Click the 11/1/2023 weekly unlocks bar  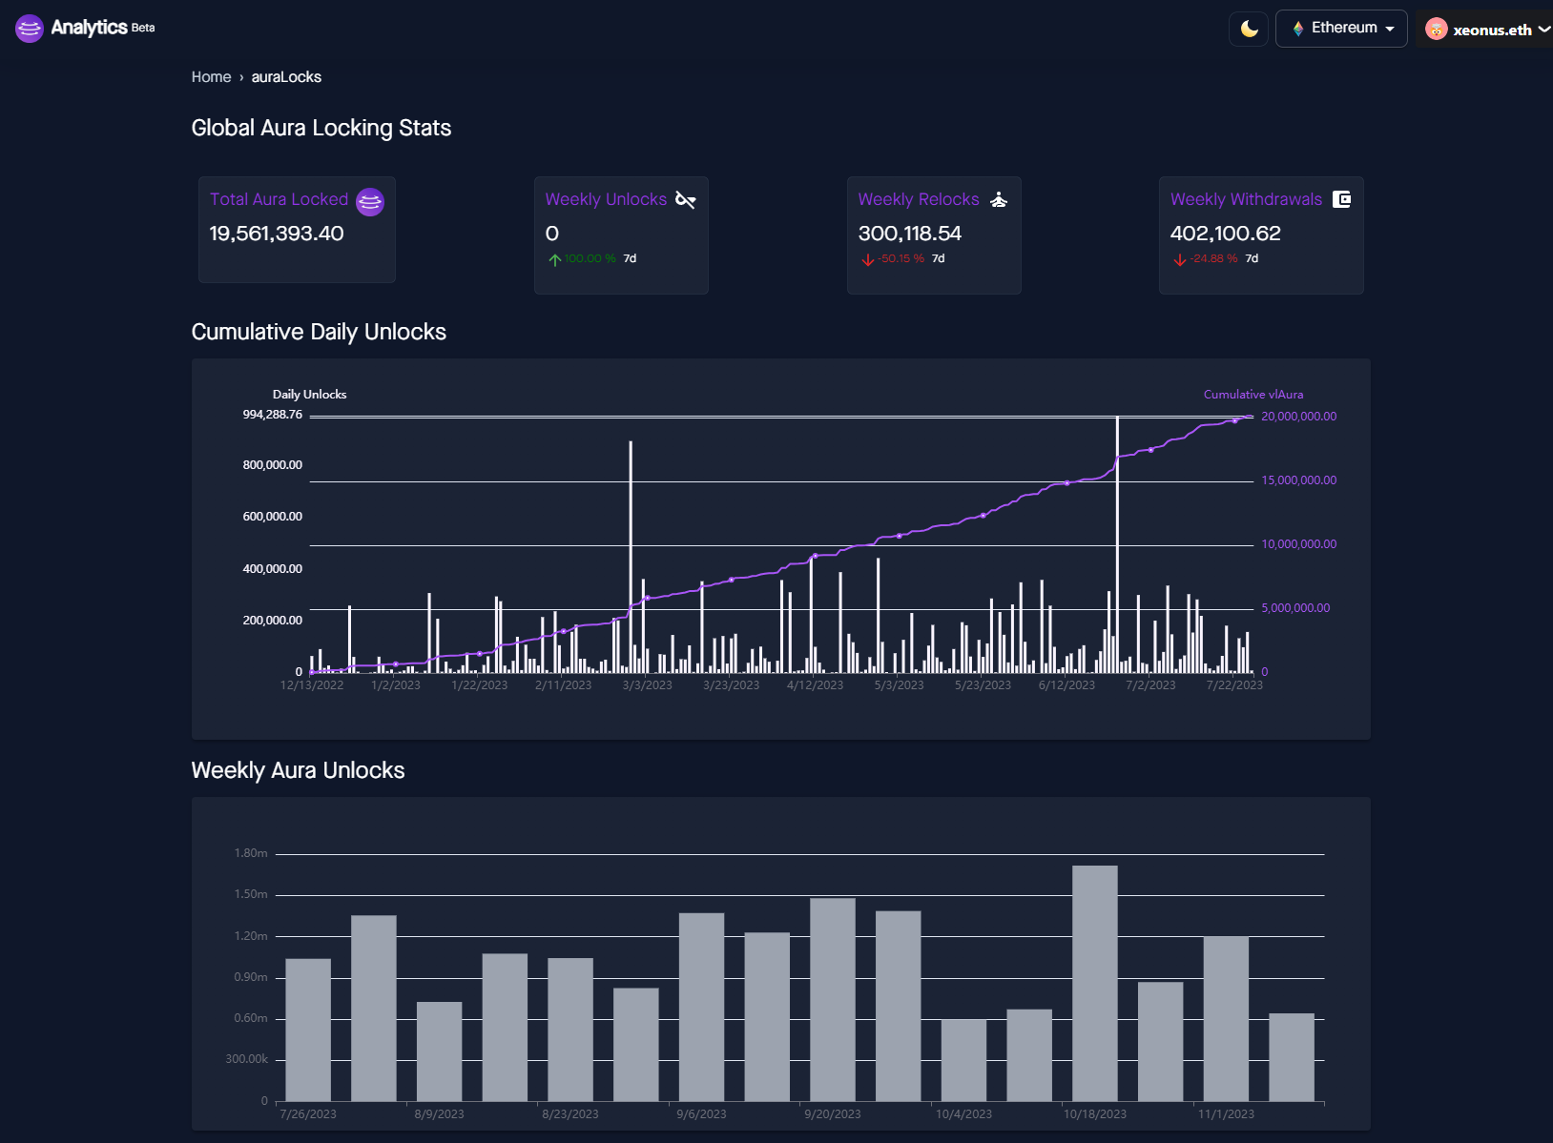tap(1226, 1019)
